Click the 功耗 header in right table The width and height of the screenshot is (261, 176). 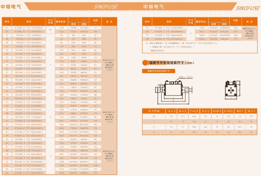(x=236, y=21)
